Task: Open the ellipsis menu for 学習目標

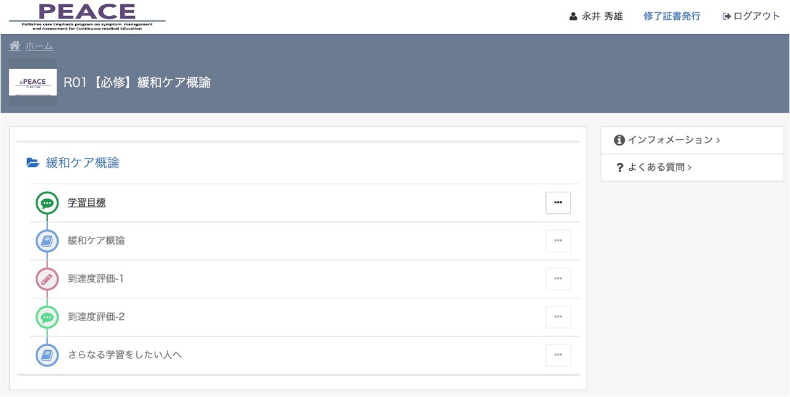Action: tap(558, 203)
